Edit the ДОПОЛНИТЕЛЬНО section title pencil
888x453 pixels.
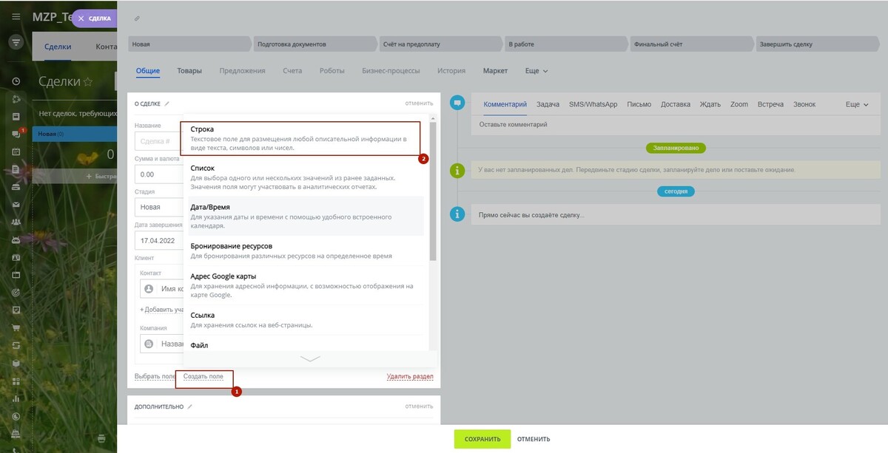(190, 406)
